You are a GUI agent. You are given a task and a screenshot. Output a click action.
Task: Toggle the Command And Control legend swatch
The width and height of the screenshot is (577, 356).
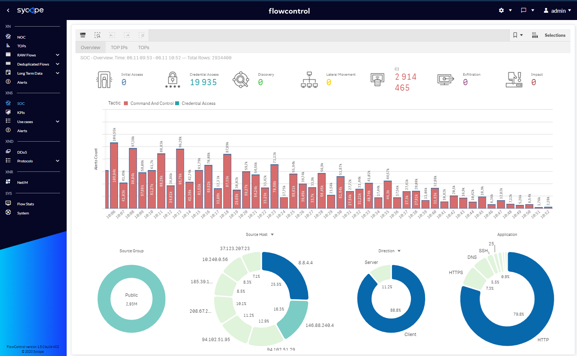pos(126,103)
